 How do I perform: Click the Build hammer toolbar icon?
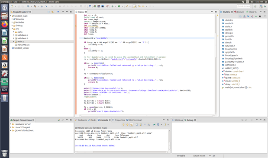(x=35, y=6)
